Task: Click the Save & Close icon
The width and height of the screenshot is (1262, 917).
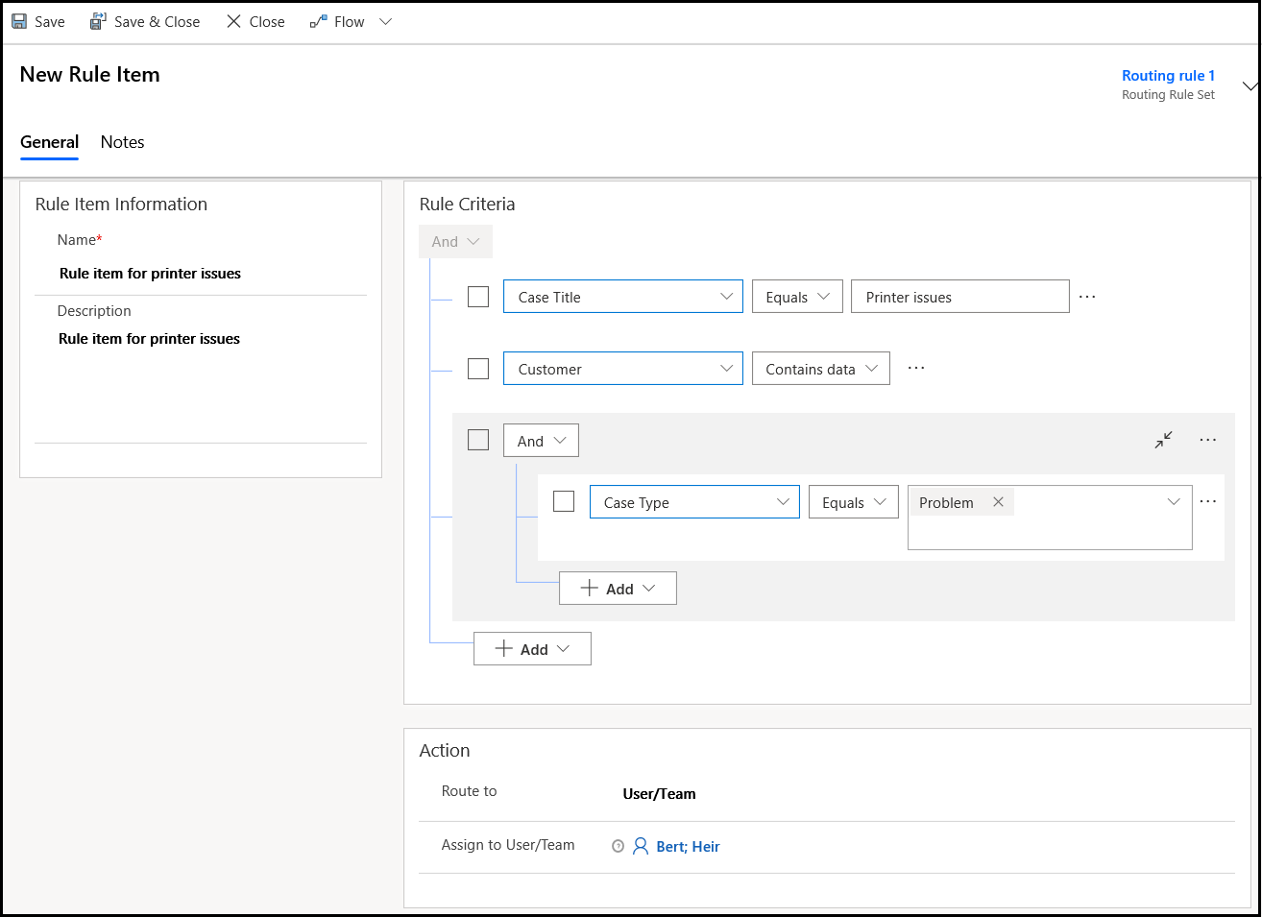Action: 98,21
